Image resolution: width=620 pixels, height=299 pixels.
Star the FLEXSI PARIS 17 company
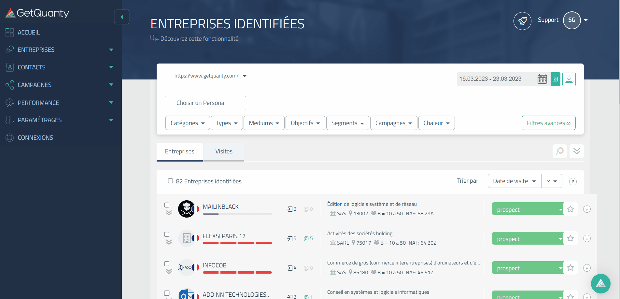click(571, 238)
